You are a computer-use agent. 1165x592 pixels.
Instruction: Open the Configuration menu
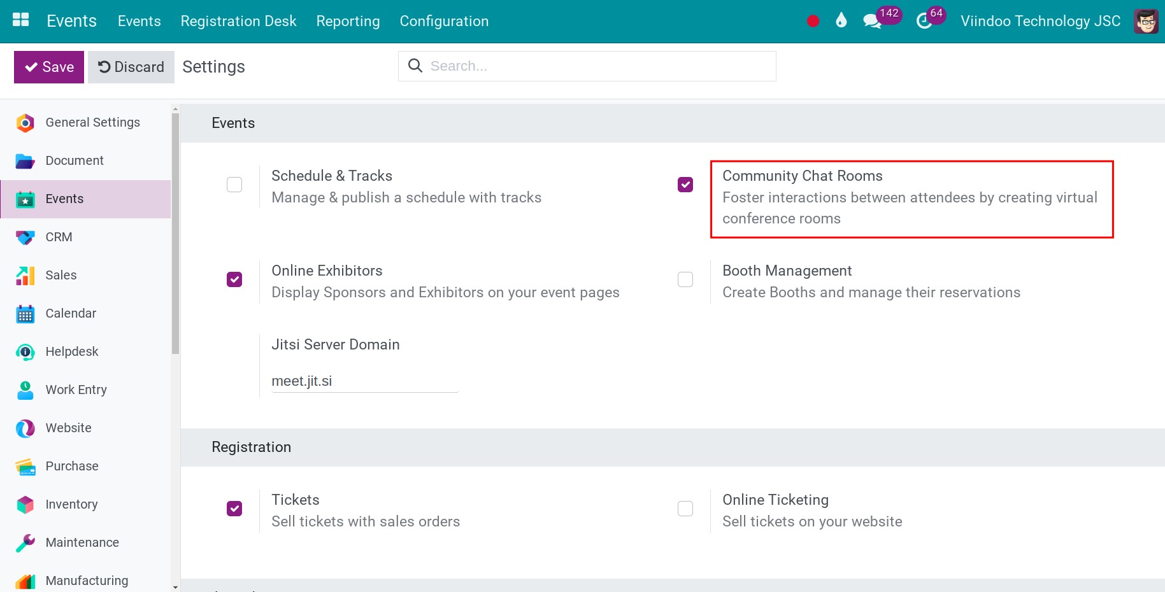coord(444,21)
